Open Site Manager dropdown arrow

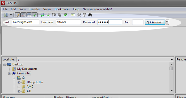tap(11, 15)
